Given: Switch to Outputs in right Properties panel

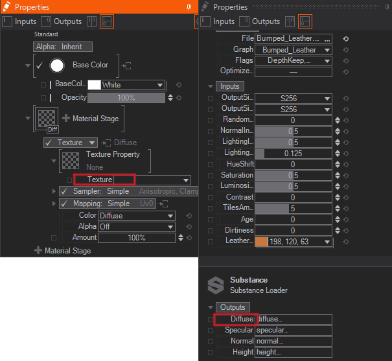Looking at the screenshot, I should tap(259, 21).
